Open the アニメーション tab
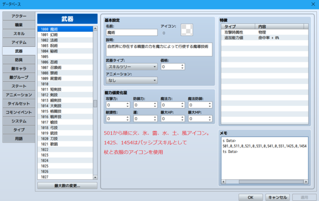 coord(19,95)
